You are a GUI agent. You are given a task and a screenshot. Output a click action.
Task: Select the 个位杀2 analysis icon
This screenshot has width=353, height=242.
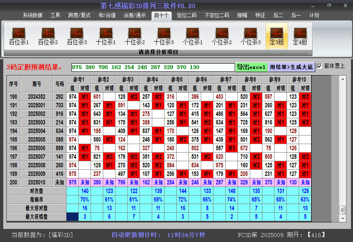[222, 36]
